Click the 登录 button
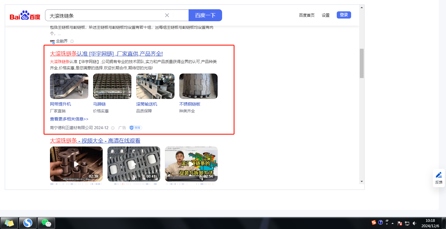 click(x=344, y=15)
